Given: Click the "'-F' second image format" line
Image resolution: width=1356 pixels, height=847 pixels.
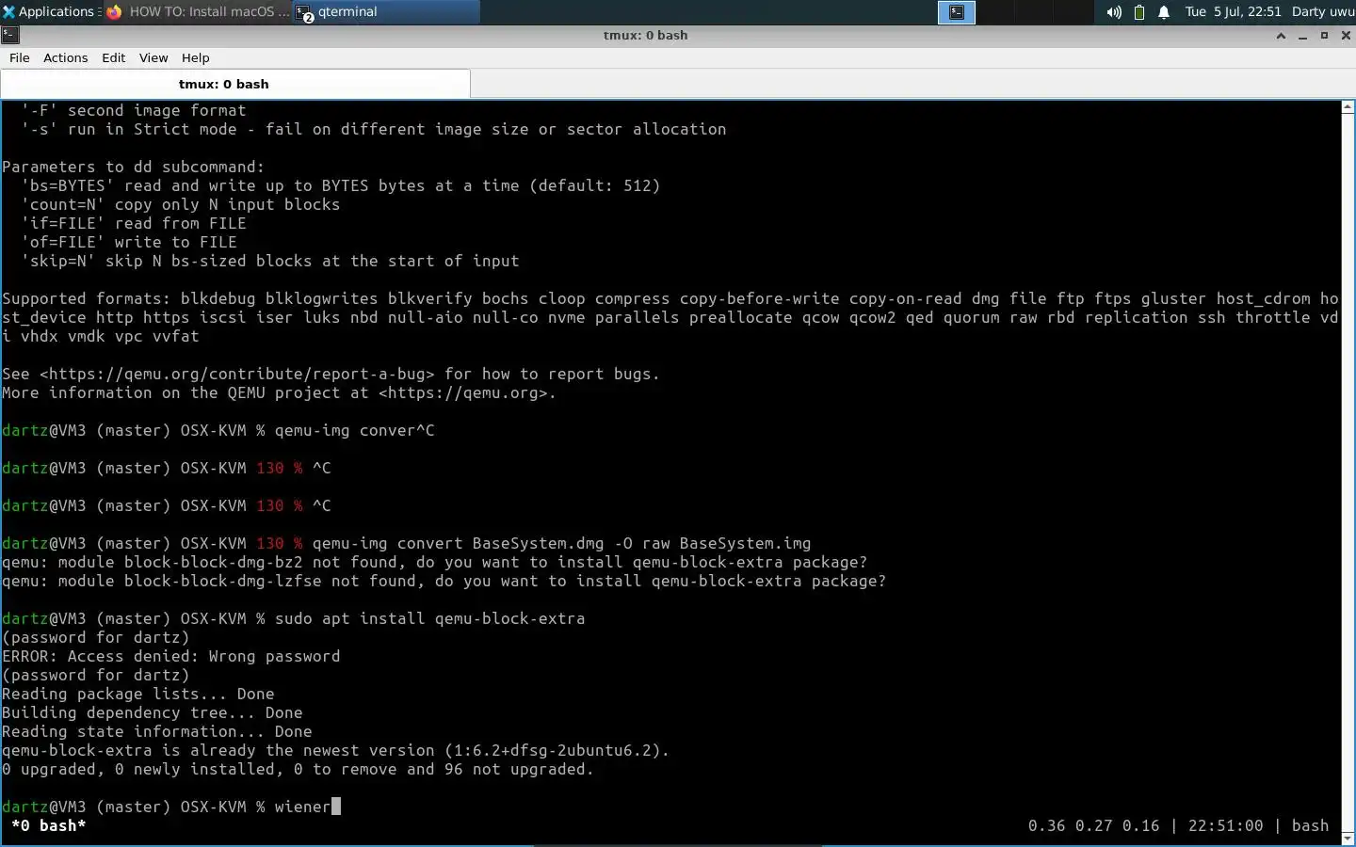Looking at the screenshot, I should point(134,110).
